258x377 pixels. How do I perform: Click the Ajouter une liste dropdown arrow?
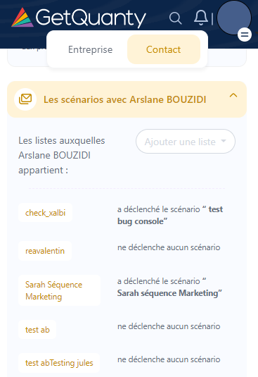(x=224, y=141)
